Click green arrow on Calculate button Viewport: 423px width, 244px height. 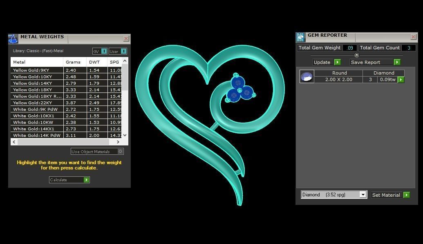tap(86, 180)
